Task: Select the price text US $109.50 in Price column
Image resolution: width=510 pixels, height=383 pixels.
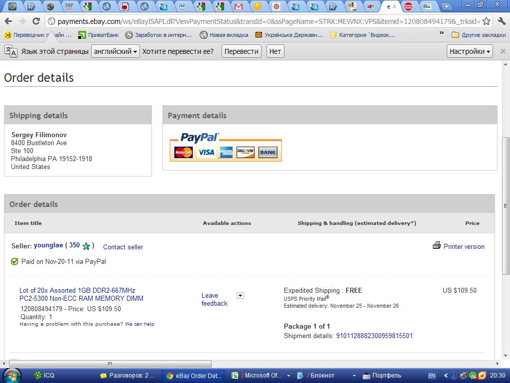Action: click(459, 290)
